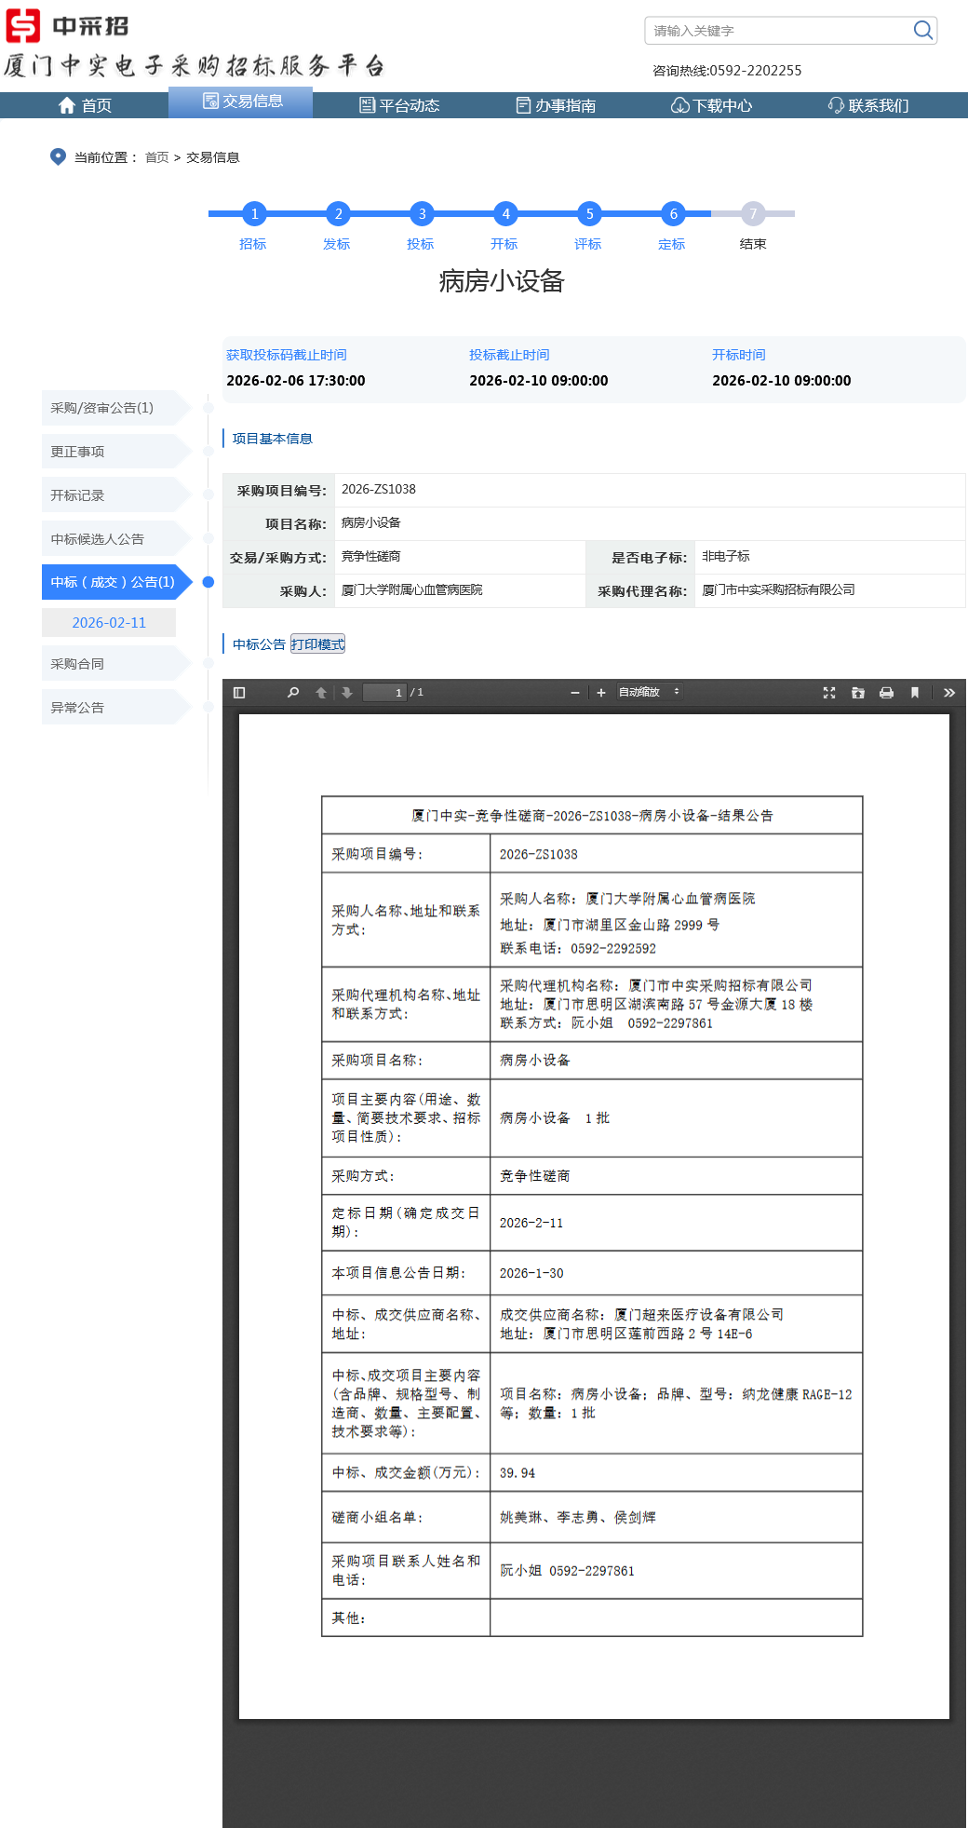Open the 首页 home navigation tab

[85, 105]
